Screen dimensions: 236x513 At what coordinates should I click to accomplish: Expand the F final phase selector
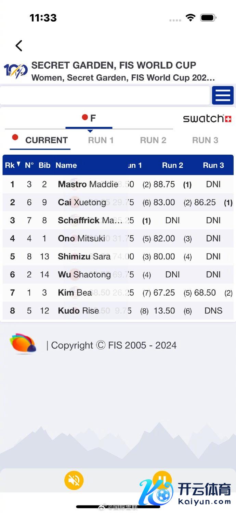click(89, 119)
